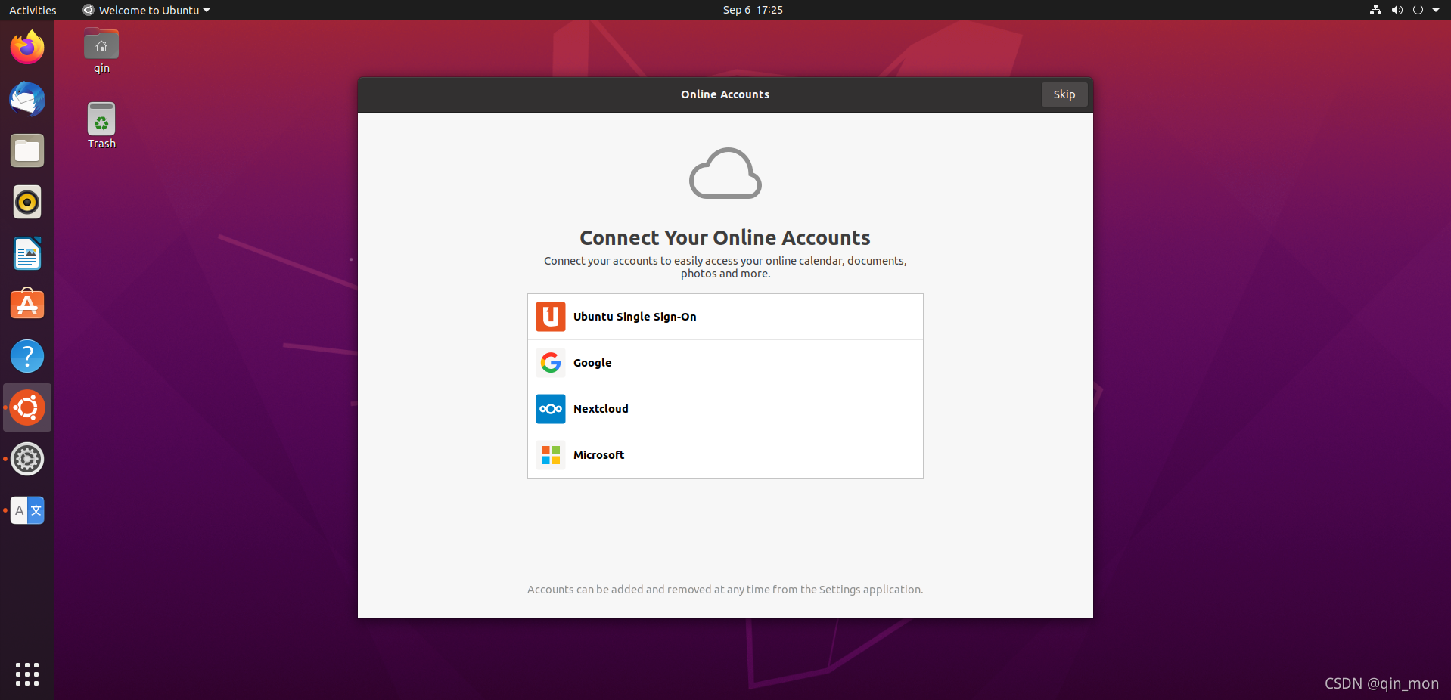Viewport: 1451px width, 700px height.
Task: Click the power icon in top bar
Action: click(x=1418, y=10)
